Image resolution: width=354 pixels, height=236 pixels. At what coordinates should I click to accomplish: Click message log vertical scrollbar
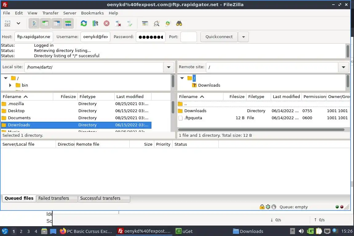(x=348, y=51)
